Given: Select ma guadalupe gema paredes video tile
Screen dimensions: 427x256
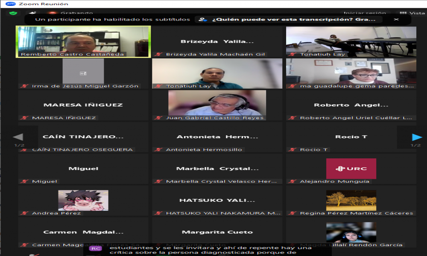Looking at the screenshot, I should (351, 73).
